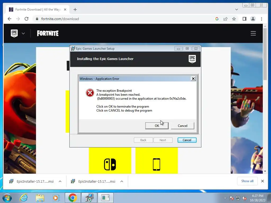Select the Nintendo Switch download tile
The height and width of the screenshot is (203, 271).
pos(110,160)
